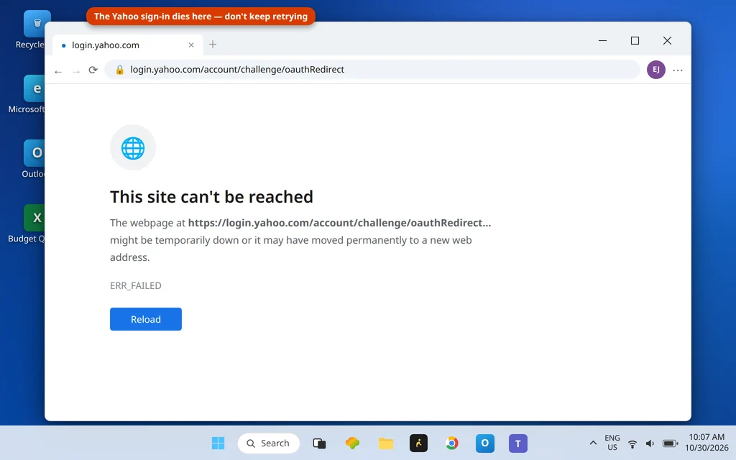Viewport: 736px width, 460px height.
Task: Focus the address bar showing login.yahoo.com URL
Action: (372, 70)
